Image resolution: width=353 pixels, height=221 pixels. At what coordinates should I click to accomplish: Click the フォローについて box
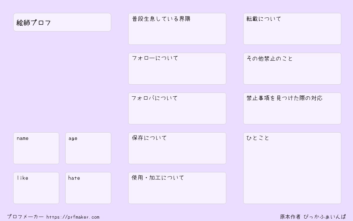[177, 69]
